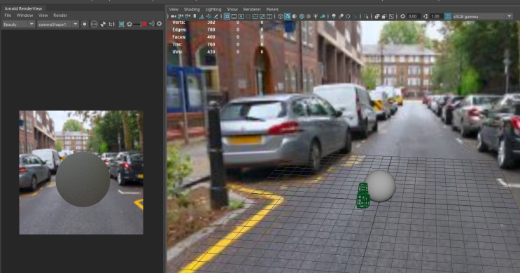Toggle textured display icon
The image size is (520, 273).
pos(309,16)
